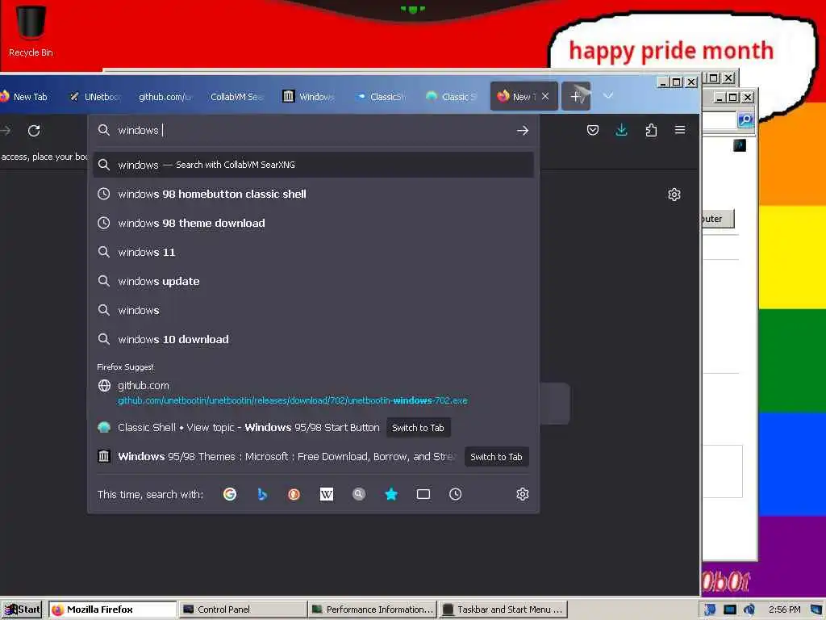Open Taskbar and Start Menu taskbar button

(x=503, y=610)
